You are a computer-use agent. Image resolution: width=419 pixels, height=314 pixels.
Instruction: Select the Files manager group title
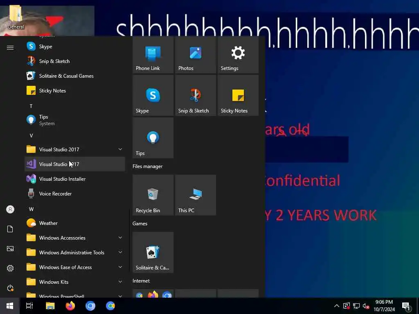tap(147, 166)
